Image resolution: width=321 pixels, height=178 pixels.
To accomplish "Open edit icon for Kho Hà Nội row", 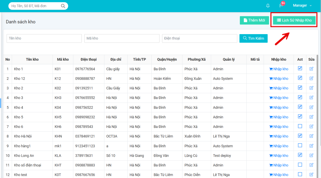I will (311, 136).
